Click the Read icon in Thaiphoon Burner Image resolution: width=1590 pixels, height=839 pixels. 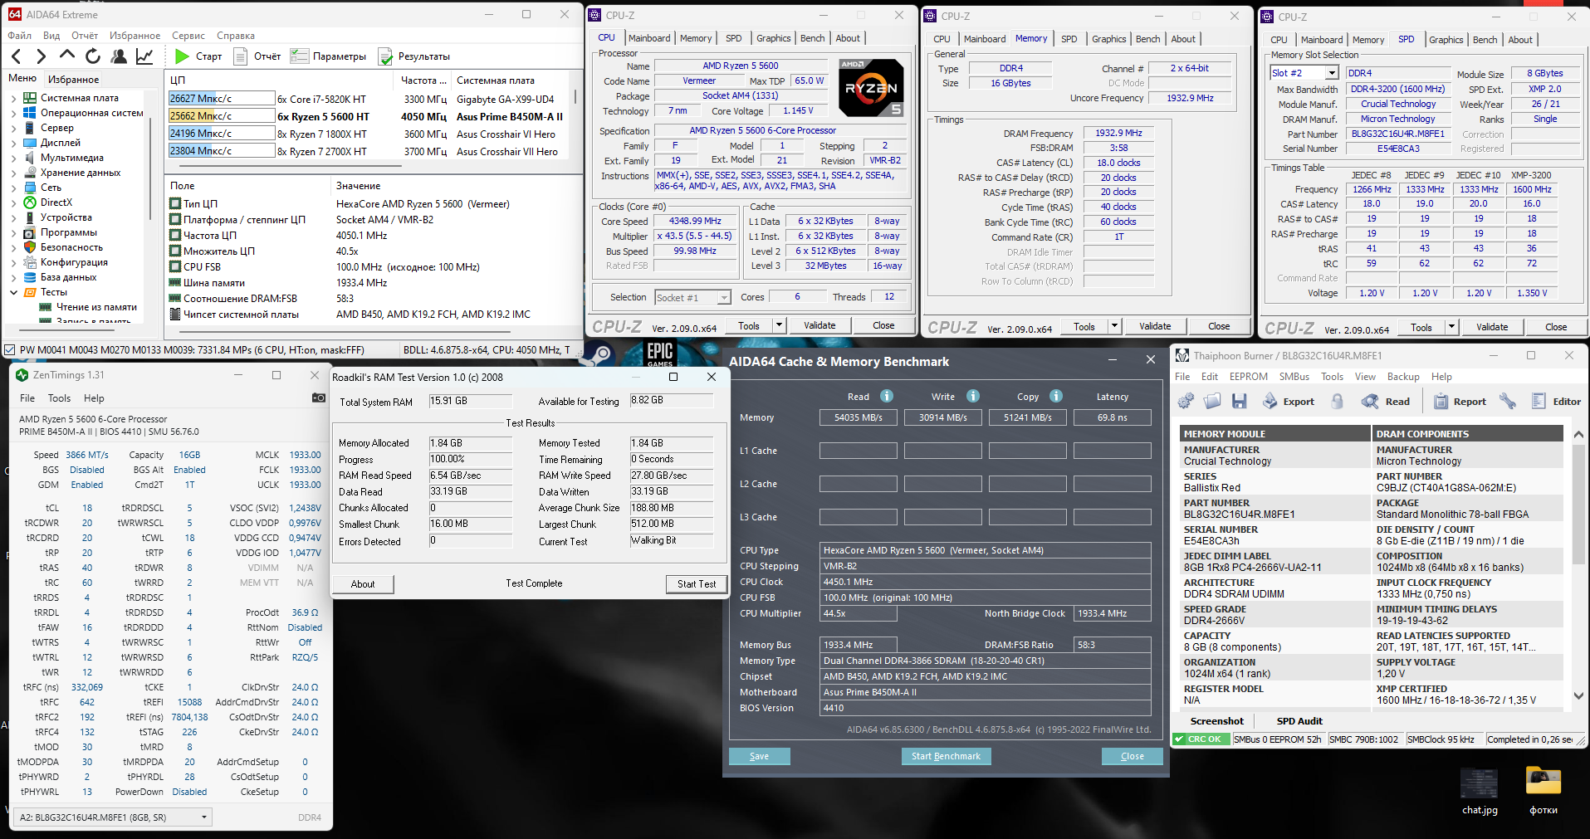pyautogui.click(x=1370, y=402)
